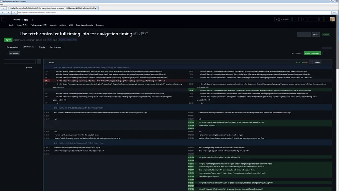Close the Pull Request #12890 browser tab
Image resolution: width=339 pixels, height=191 pixels.
pos(95,8)
